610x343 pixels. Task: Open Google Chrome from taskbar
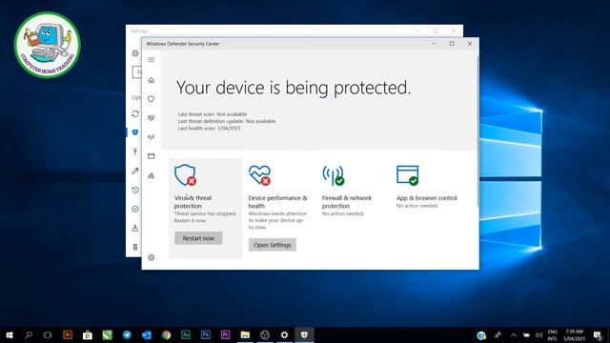pyautogui.click(x=166, y=334)
